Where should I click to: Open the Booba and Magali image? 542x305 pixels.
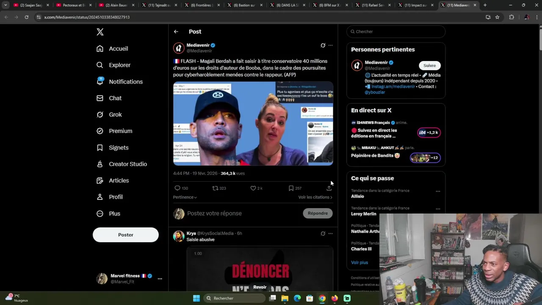[x=253, y=123]
